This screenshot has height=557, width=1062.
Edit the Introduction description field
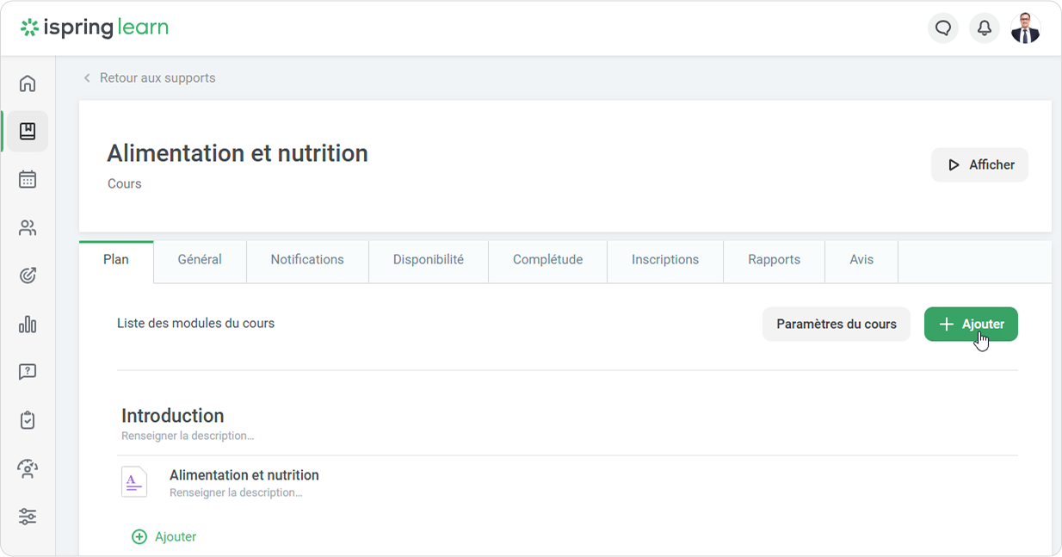(188, 436)
